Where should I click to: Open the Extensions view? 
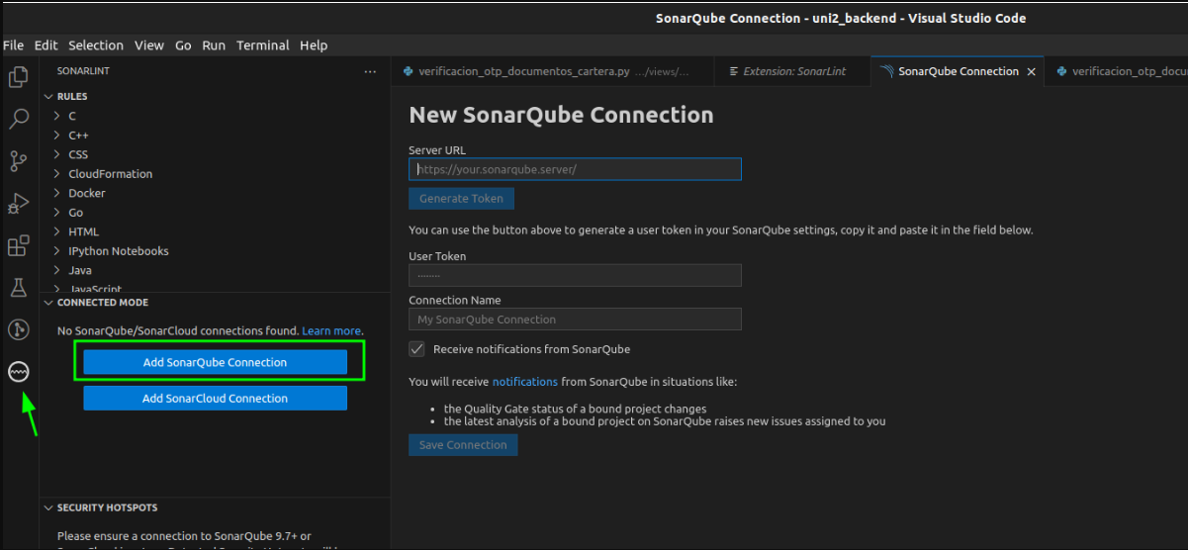(x=18, y=245)
